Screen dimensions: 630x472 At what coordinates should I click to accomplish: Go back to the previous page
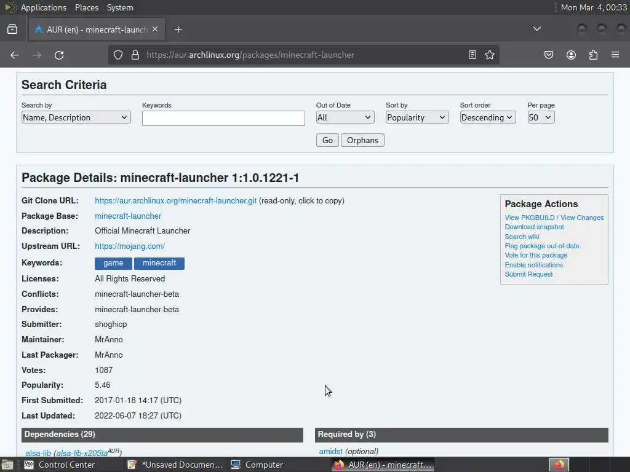click(x=15, y=55)
